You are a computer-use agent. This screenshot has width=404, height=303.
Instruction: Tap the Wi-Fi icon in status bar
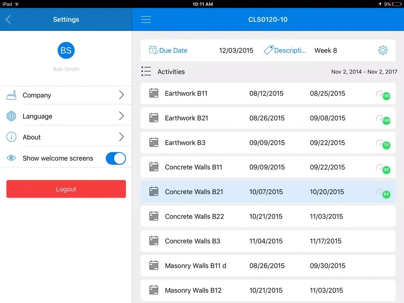(x=17, y=4)
